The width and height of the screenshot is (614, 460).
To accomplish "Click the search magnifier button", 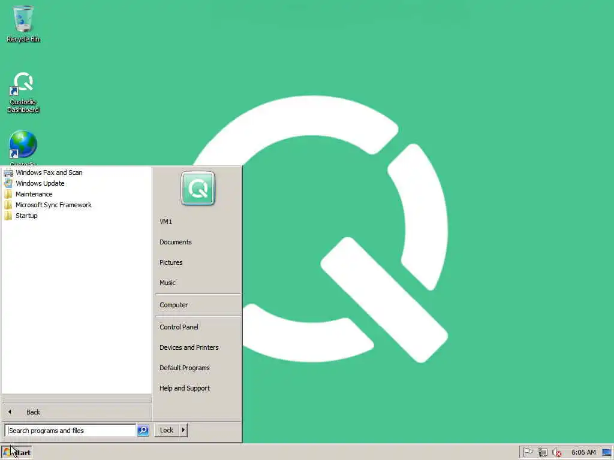I will 143,430.
